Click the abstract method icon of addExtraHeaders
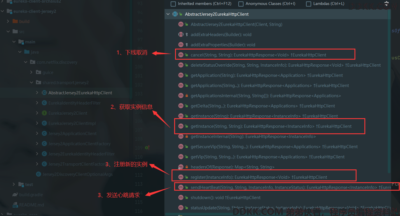Image resolution: width=400 pixels, height=216 pixels. [x=181, y=35]
